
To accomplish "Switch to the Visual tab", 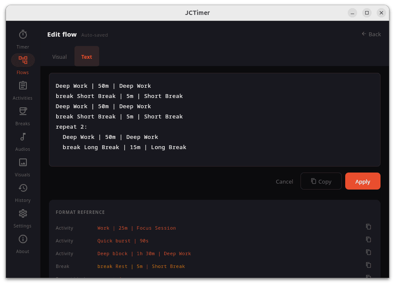I will tap(60, 57).
